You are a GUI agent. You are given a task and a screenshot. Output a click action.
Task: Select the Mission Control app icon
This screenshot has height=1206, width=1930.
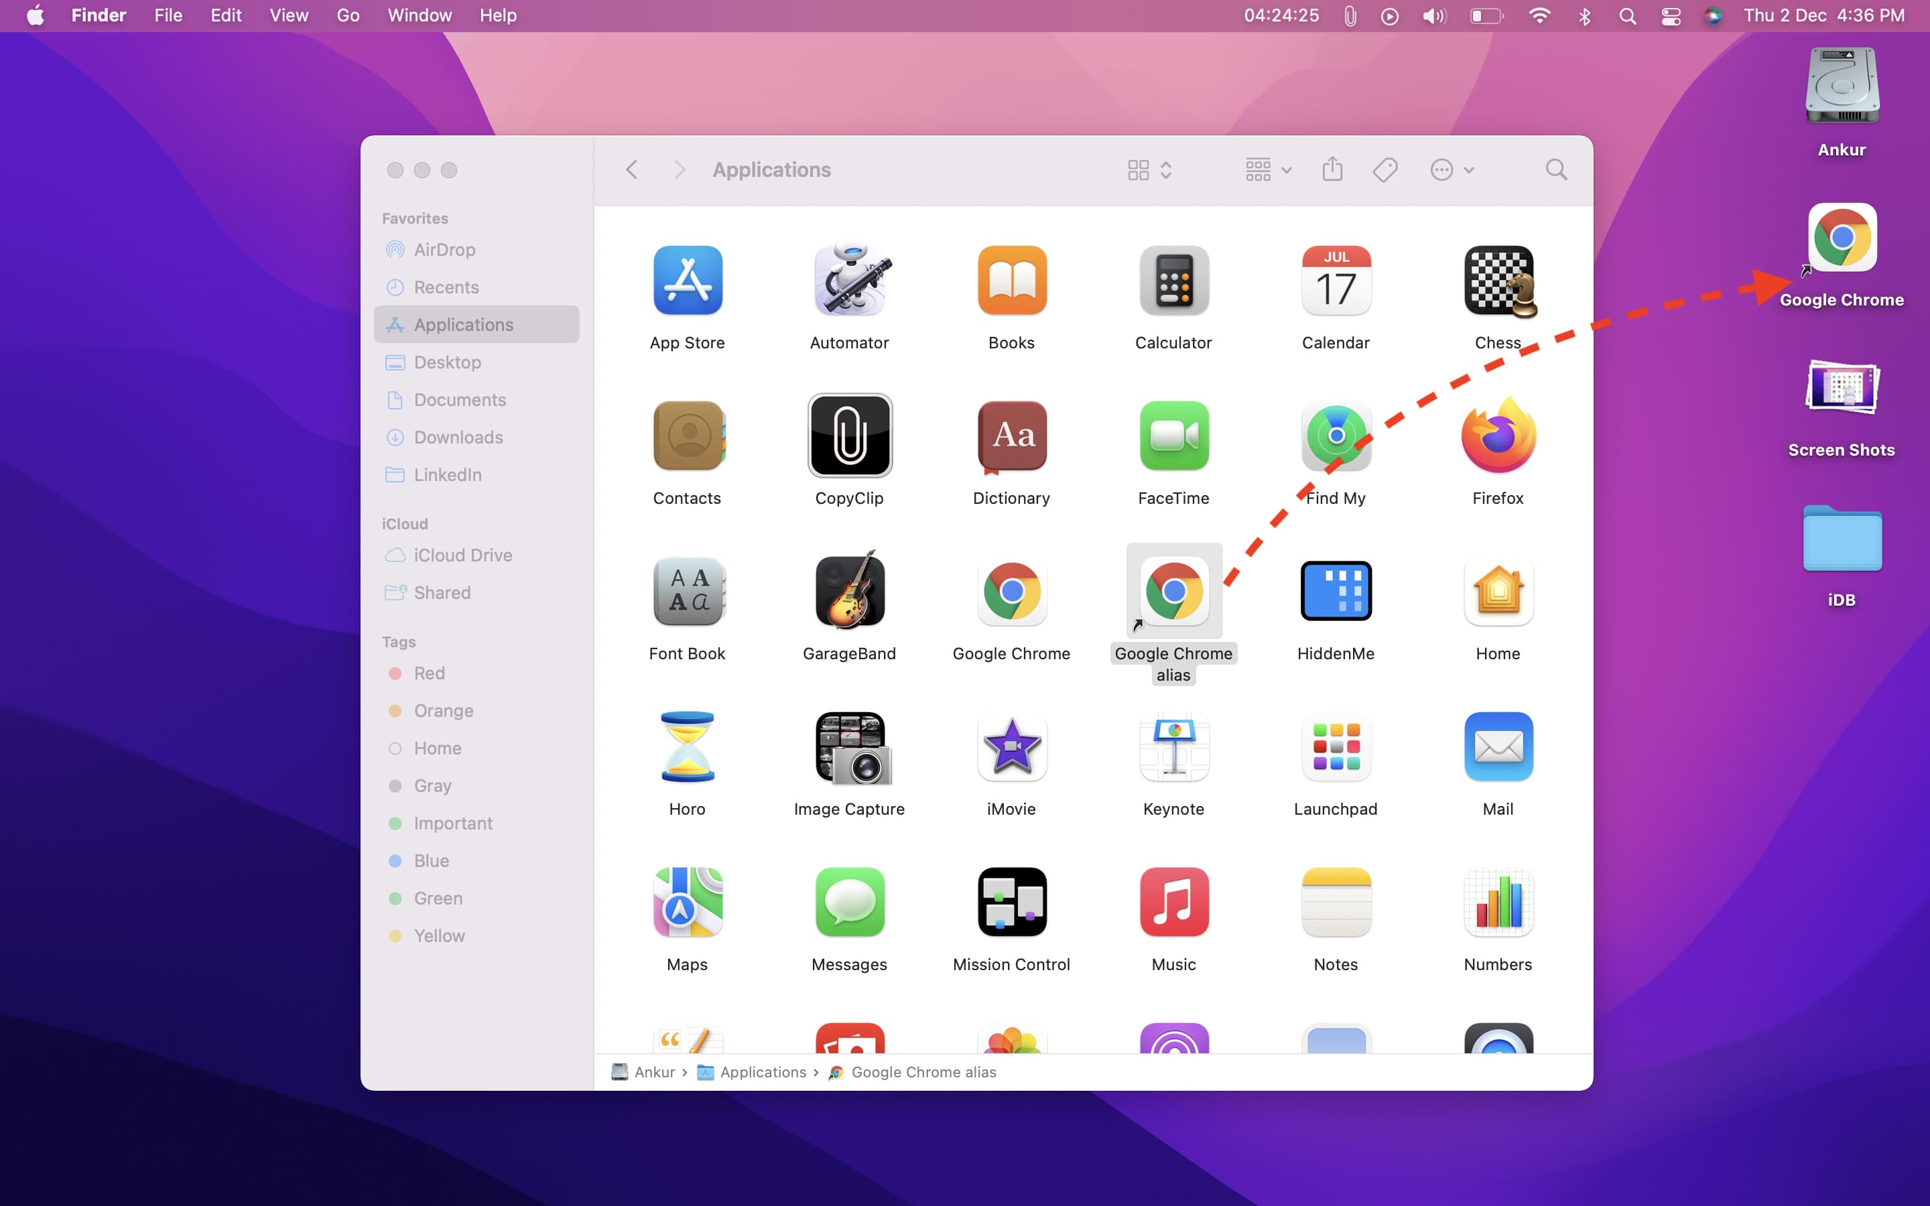point(1012,902)
